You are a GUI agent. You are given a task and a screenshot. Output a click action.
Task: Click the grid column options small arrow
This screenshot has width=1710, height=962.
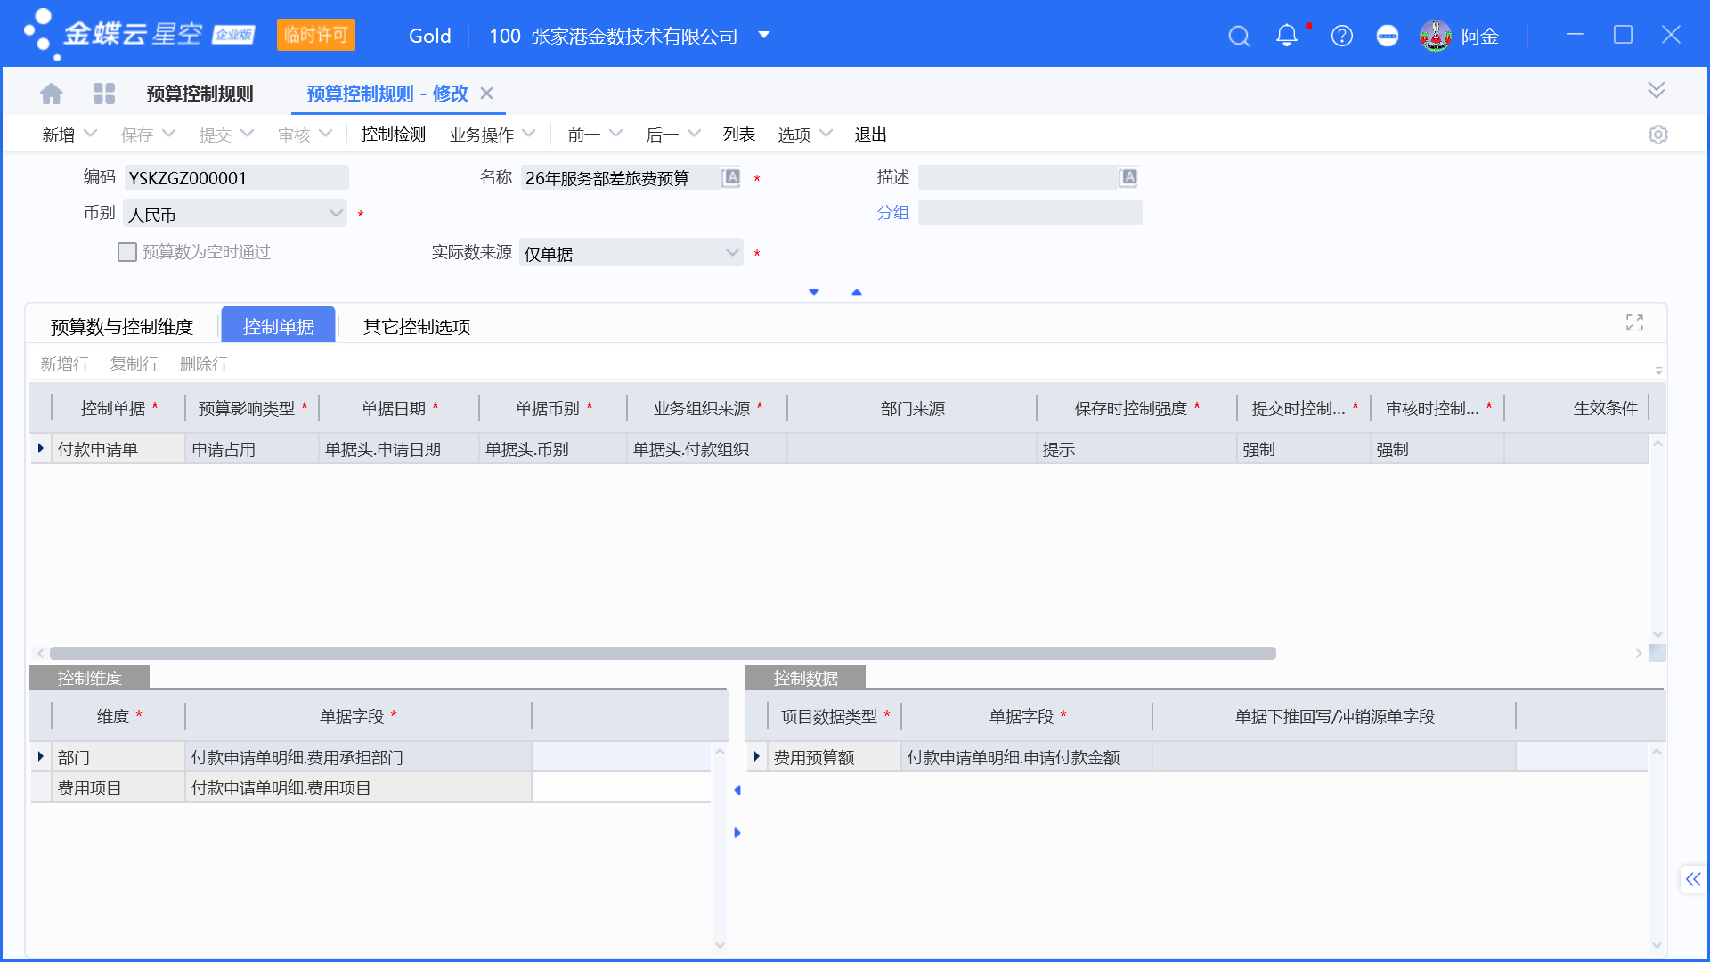1658,371
